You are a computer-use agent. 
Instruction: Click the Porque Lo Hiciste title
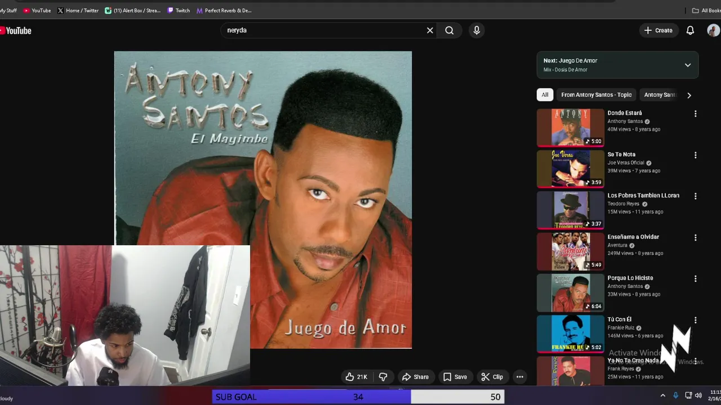[630, 278]
